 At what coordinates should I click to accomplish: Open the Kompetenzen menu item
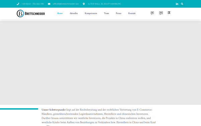point(91,13)
